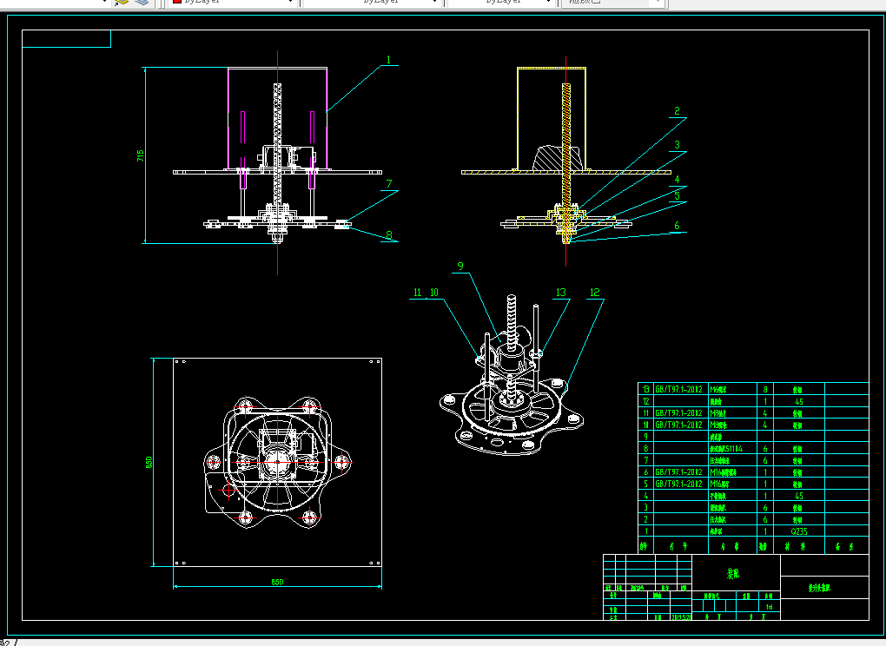This screenshot has width=886, height=646.
Task: Open the linetype ByLayer dropdown
Action: (372, 3)
